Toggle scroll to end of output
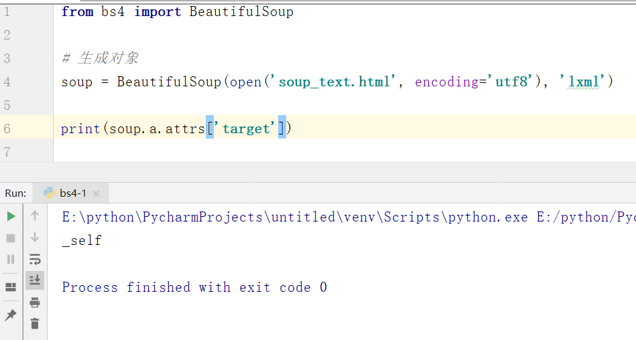 click(35, 280)
